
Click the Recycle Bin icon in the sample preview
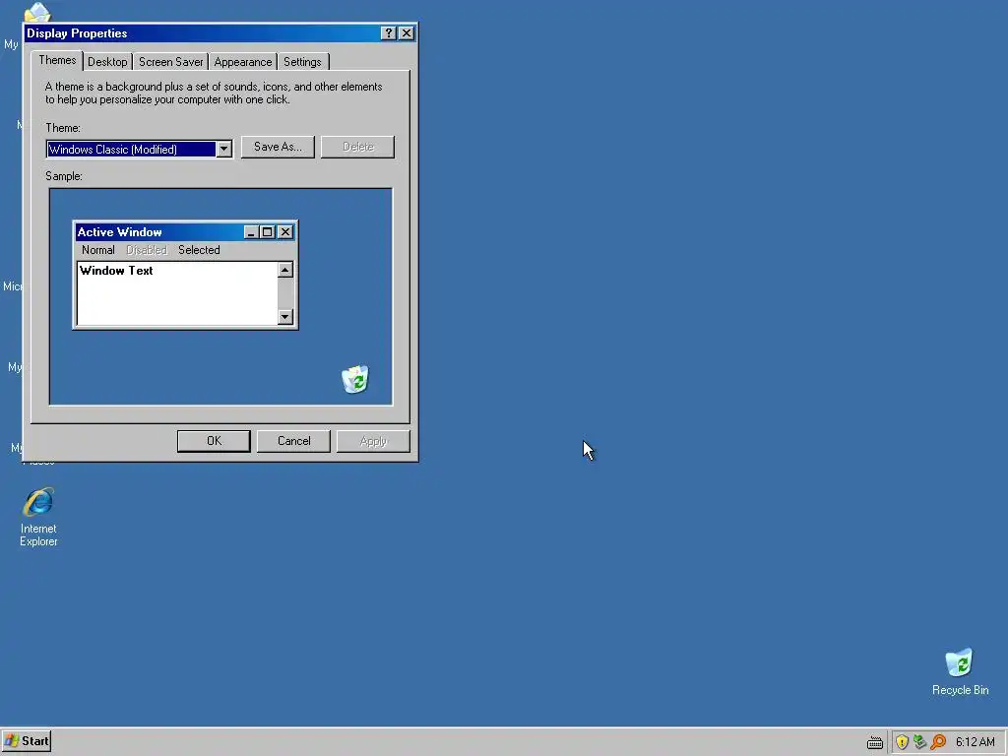[x=354, y=379]
